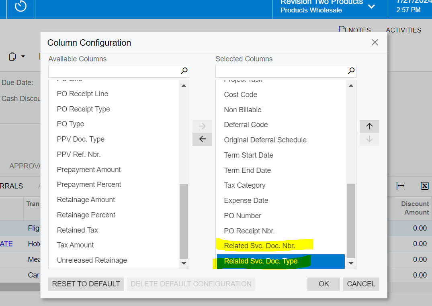Click Delete Default Configuration button
432x306 pixels.
191,284
